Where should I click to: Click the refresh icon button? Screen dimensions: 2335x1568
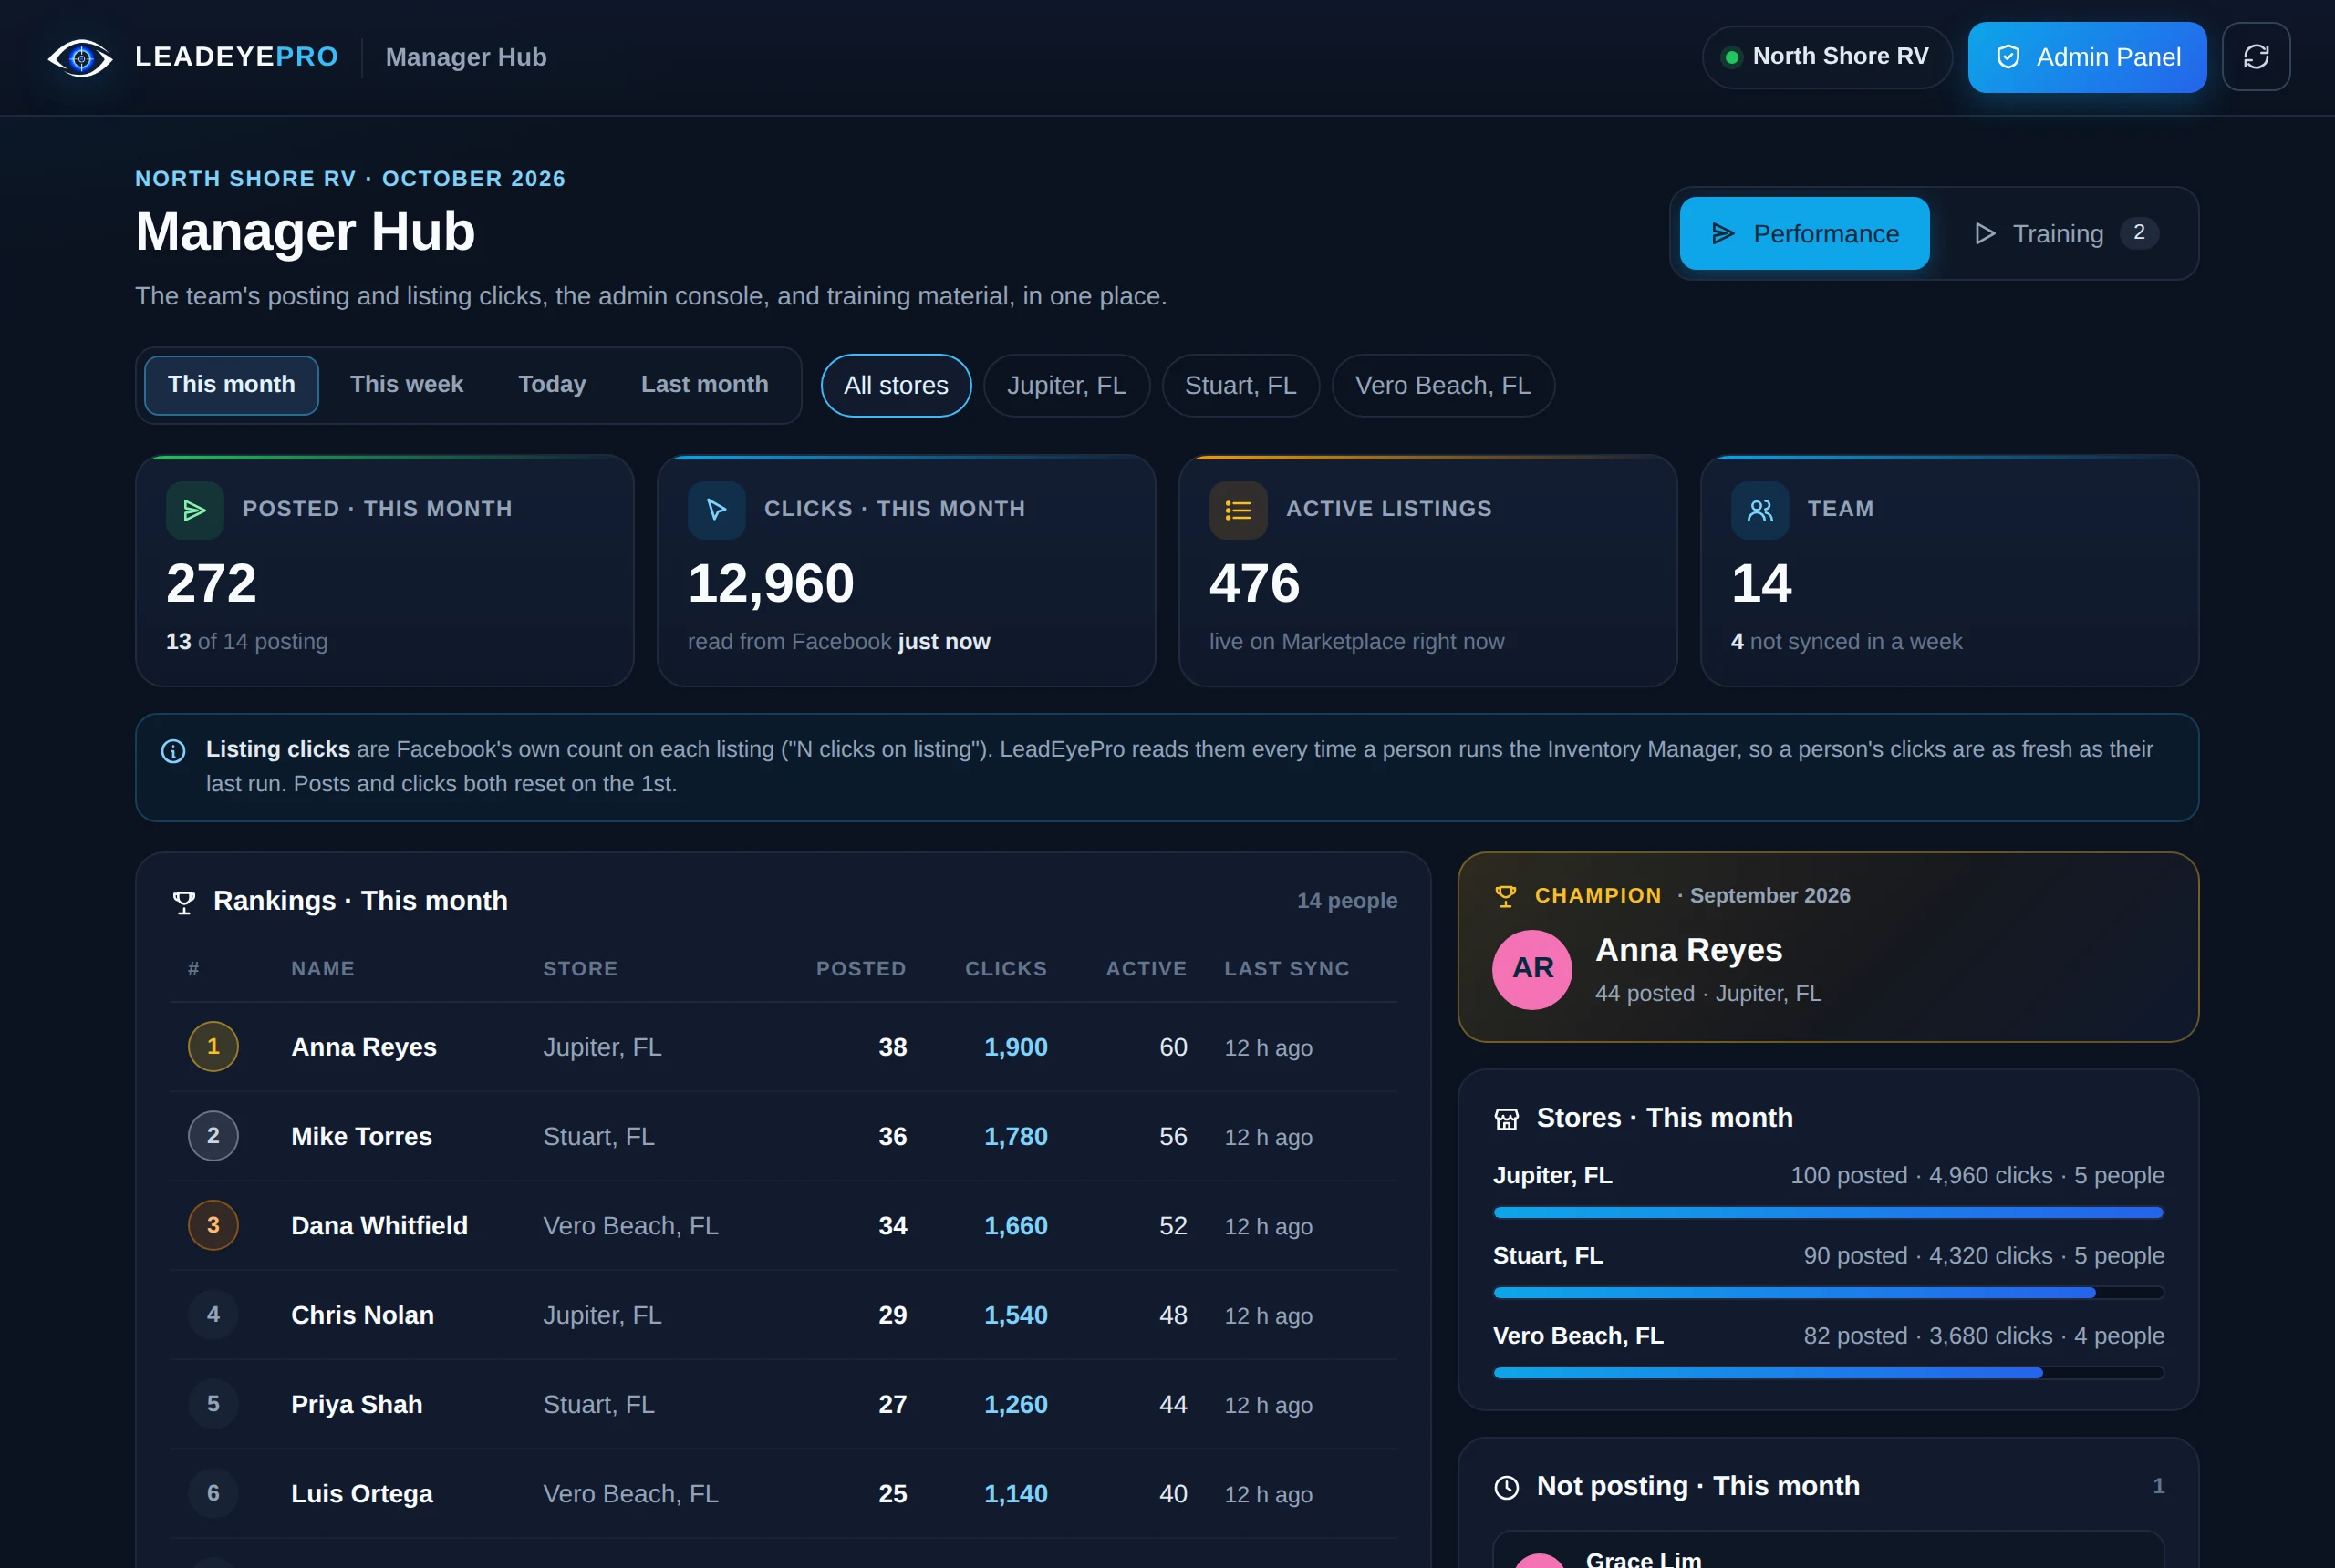2256,57
